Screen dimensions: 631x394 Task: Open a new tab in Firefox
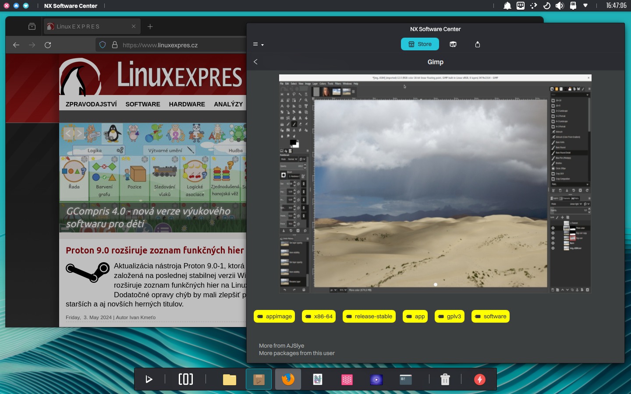[150, 27]
